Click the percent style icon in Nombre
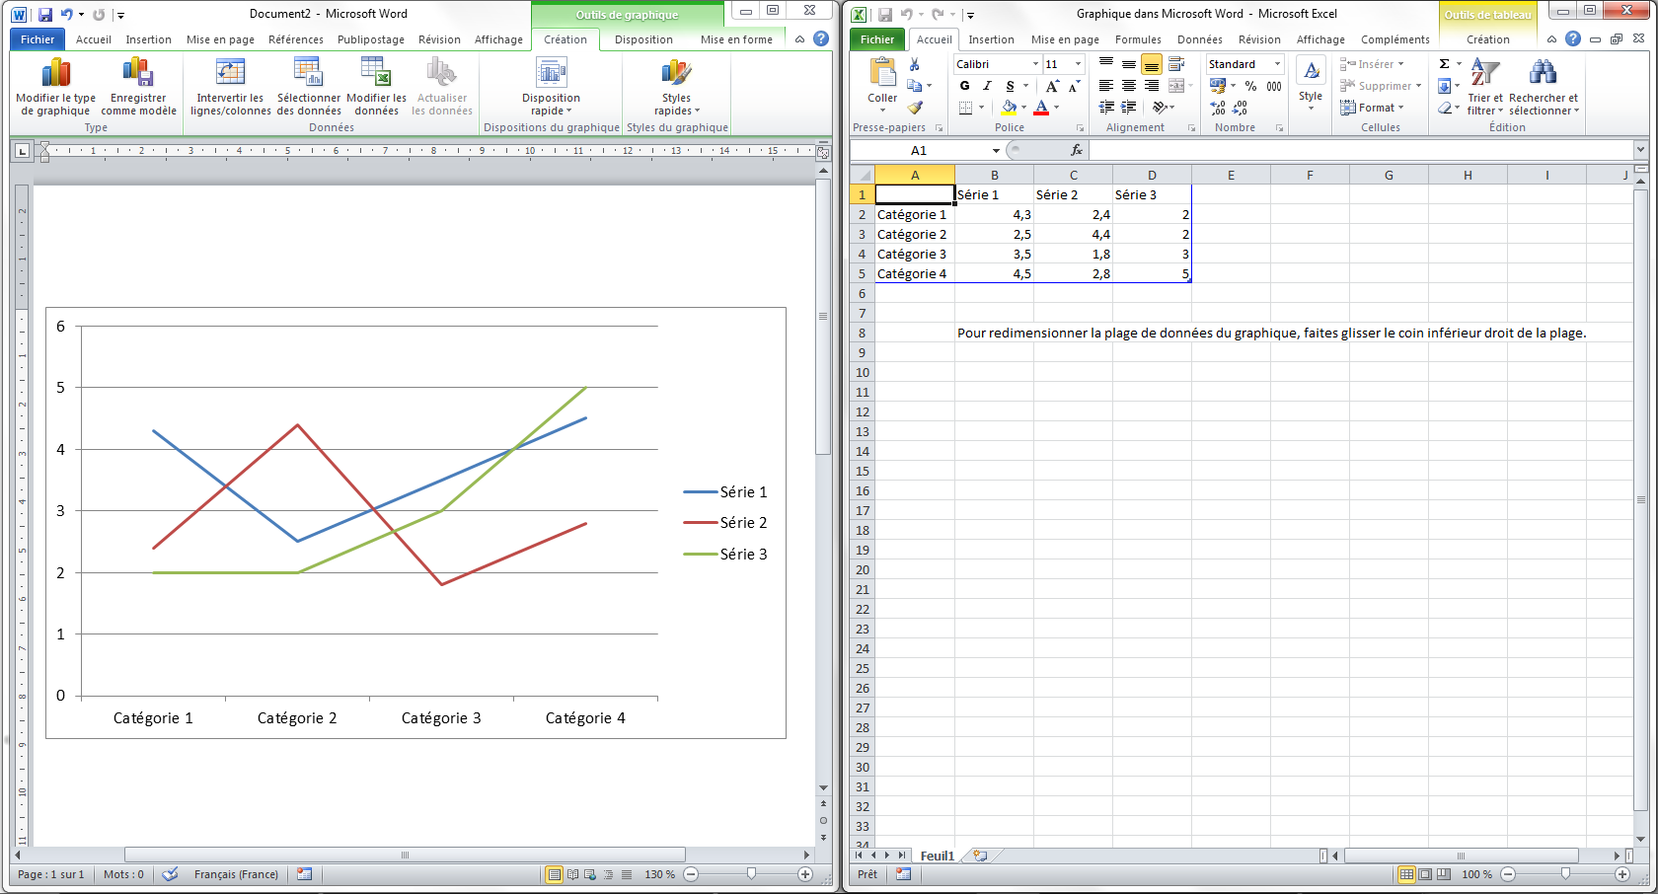 click(1250, 86)
